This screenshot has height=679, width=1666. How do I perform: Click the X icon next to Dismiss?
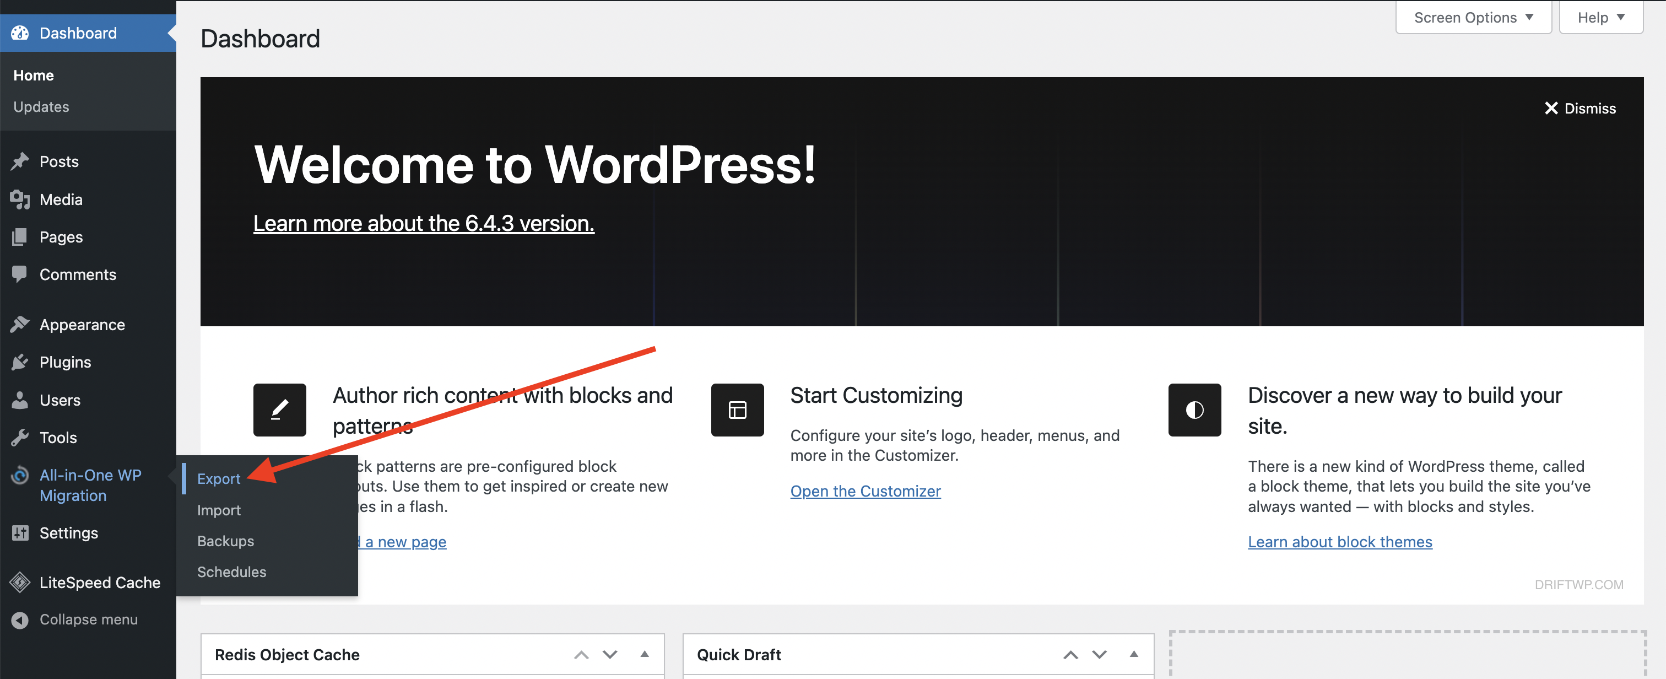(x=1551, y=108)
